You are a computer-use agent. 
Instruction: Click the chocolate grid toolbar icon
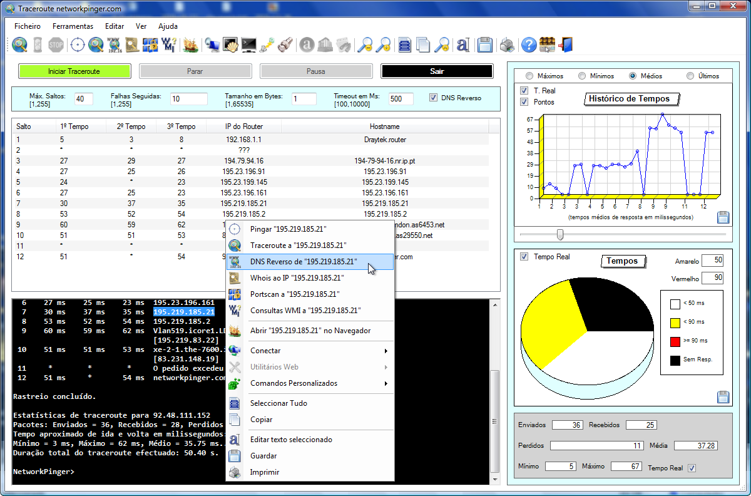pyautogui.click(x=548, y=44)
